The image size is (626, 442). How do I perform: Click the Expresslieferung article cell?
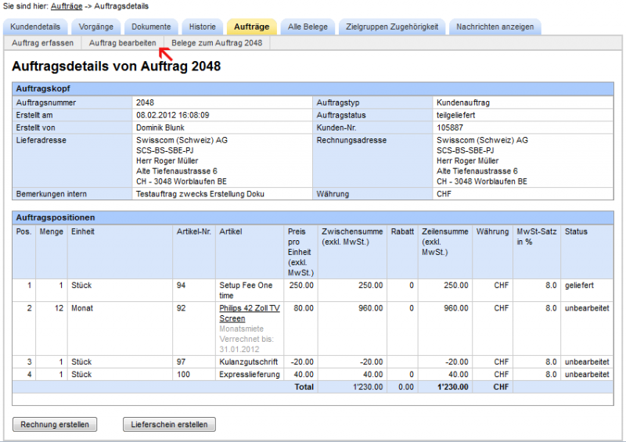point(250,375)
